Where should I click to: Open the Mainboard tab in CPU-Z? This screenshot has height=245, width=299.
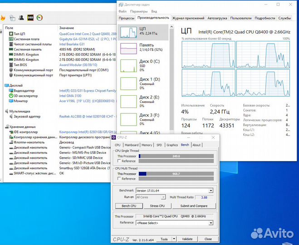(132, 145)
